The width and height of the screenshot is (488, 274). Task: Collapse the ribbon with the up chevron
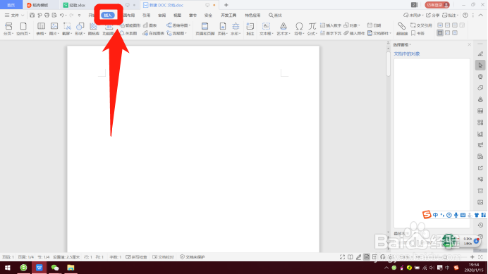pyautogui.click(x=480, y=15)
